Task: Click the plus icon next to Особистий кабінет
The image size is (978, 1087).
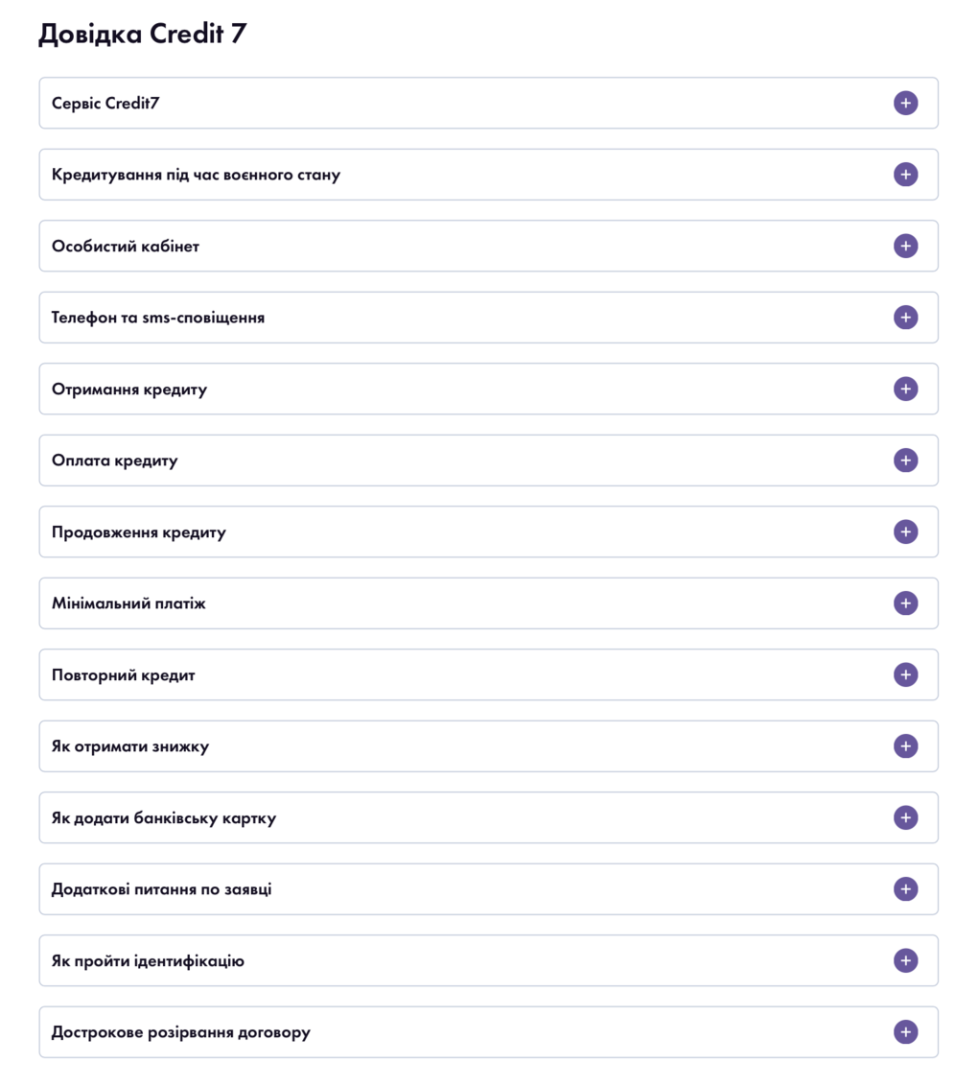Action: pyautogui.click(x=905, y=246)
